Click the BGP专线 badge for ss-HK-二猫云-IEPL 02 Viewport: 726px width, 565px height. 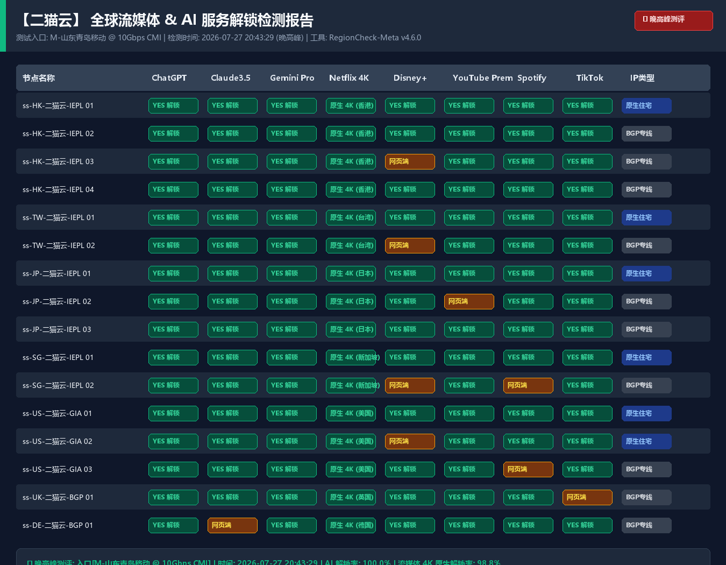646,133
